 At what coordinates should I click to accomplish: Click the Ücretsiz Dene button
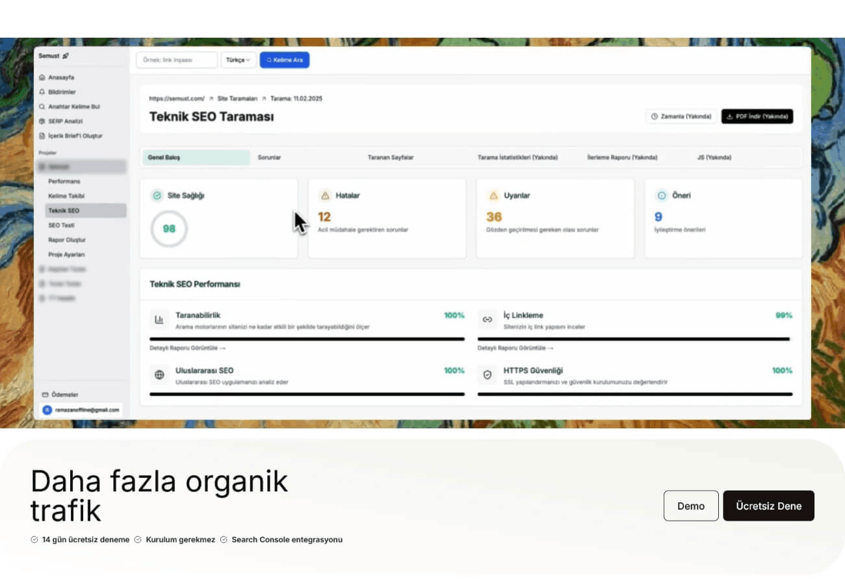click(768, 505)
